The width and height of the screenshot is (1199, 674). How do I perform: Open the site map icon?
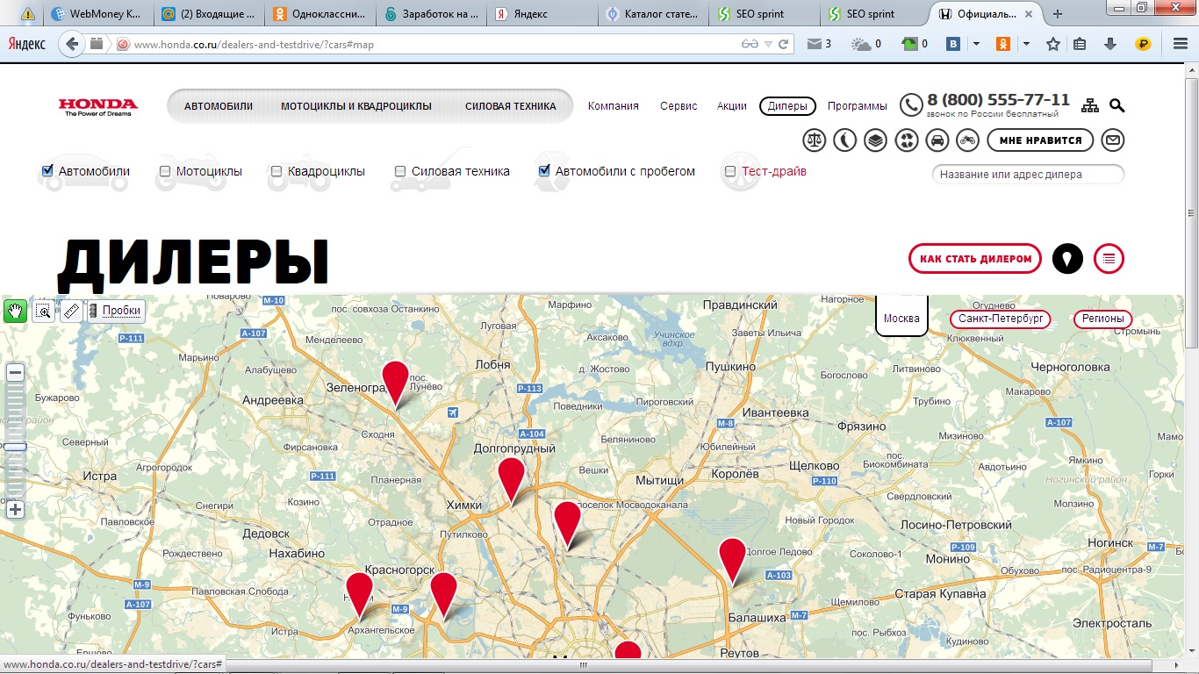tap(1090, 105)
